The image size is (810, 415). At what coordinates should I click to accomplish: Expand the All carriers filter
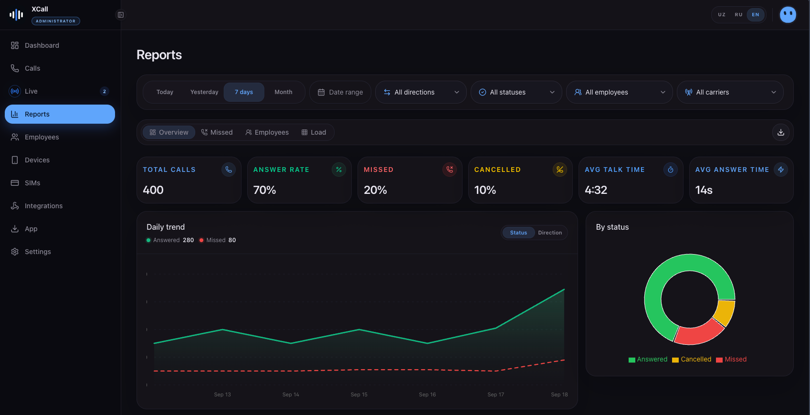(730, 92)
